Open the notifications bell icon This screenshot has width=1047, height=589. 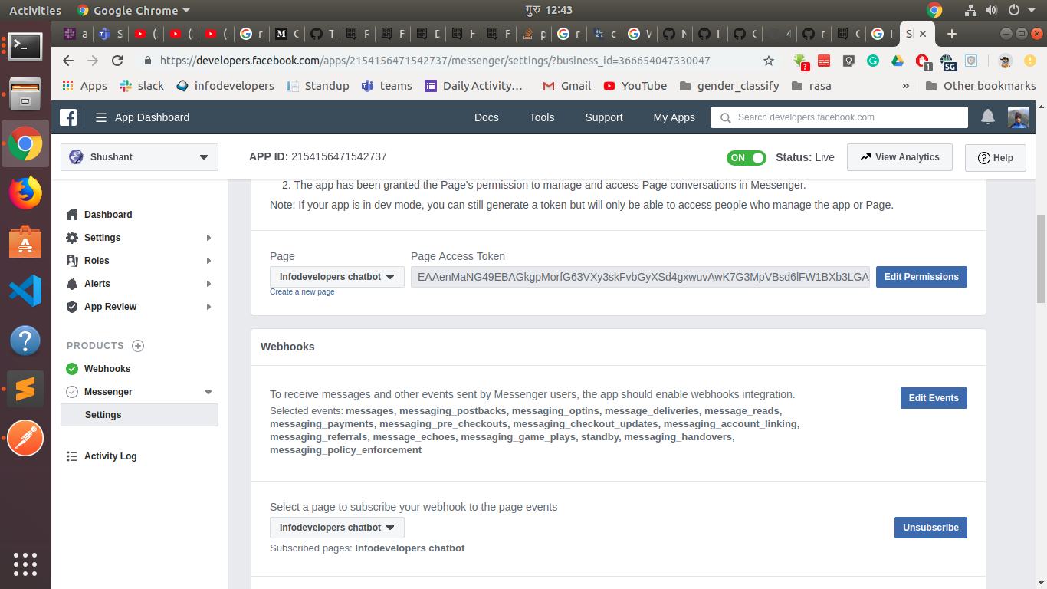pos(988,117)
